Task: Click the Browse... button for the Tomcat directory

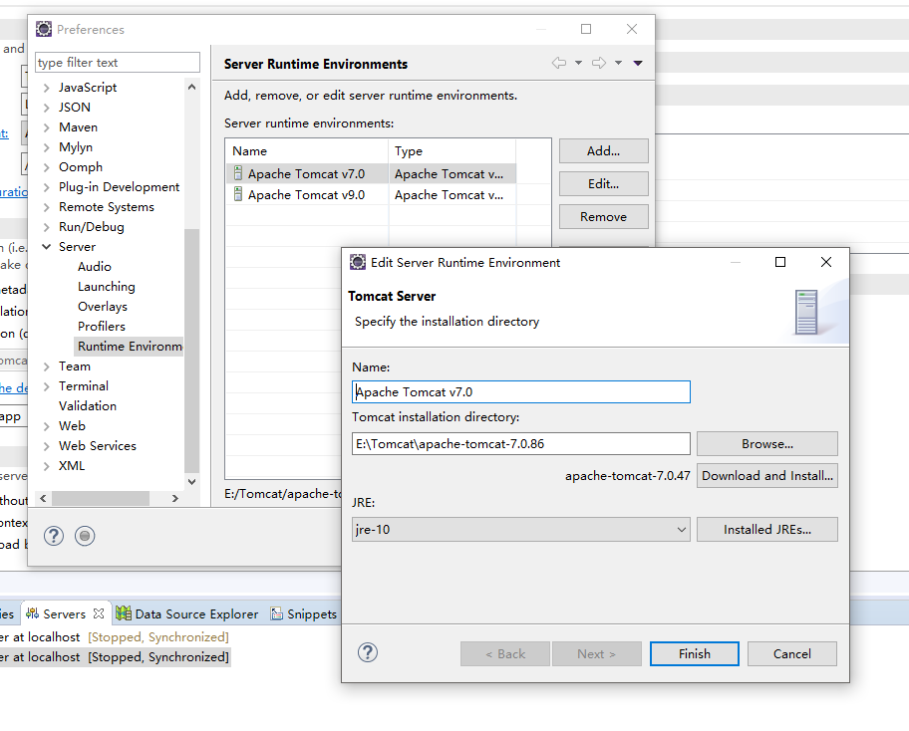Action: [x=766, y=444]
